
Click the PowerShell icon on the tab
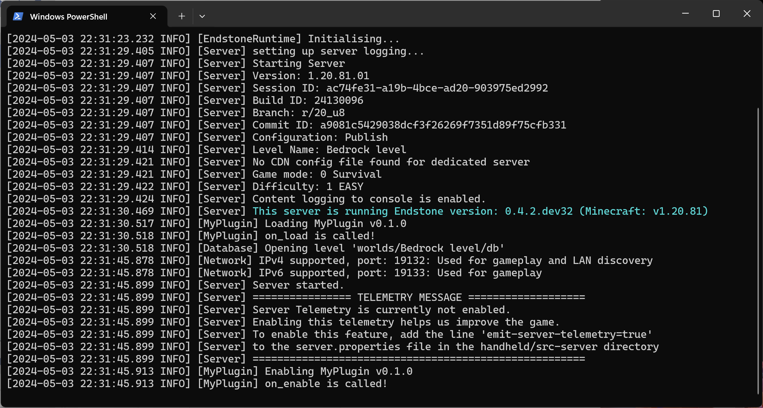(18, 16)
